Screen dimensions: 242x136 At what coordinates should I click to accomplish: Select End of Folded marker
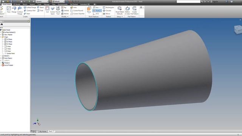click(8, 65)
